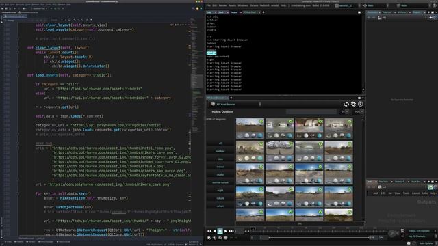
Task: Select the indoor category button
Action: [x=220, y=167]
